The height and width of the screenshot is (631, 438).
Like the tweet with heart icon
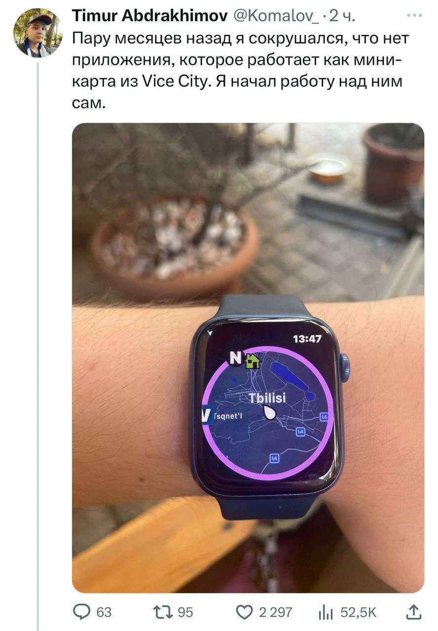coord(244,612)
